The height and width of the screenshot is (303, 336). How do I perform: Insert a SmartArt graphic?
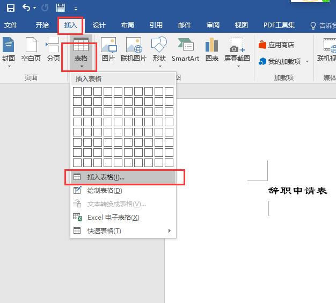point(186,50)
